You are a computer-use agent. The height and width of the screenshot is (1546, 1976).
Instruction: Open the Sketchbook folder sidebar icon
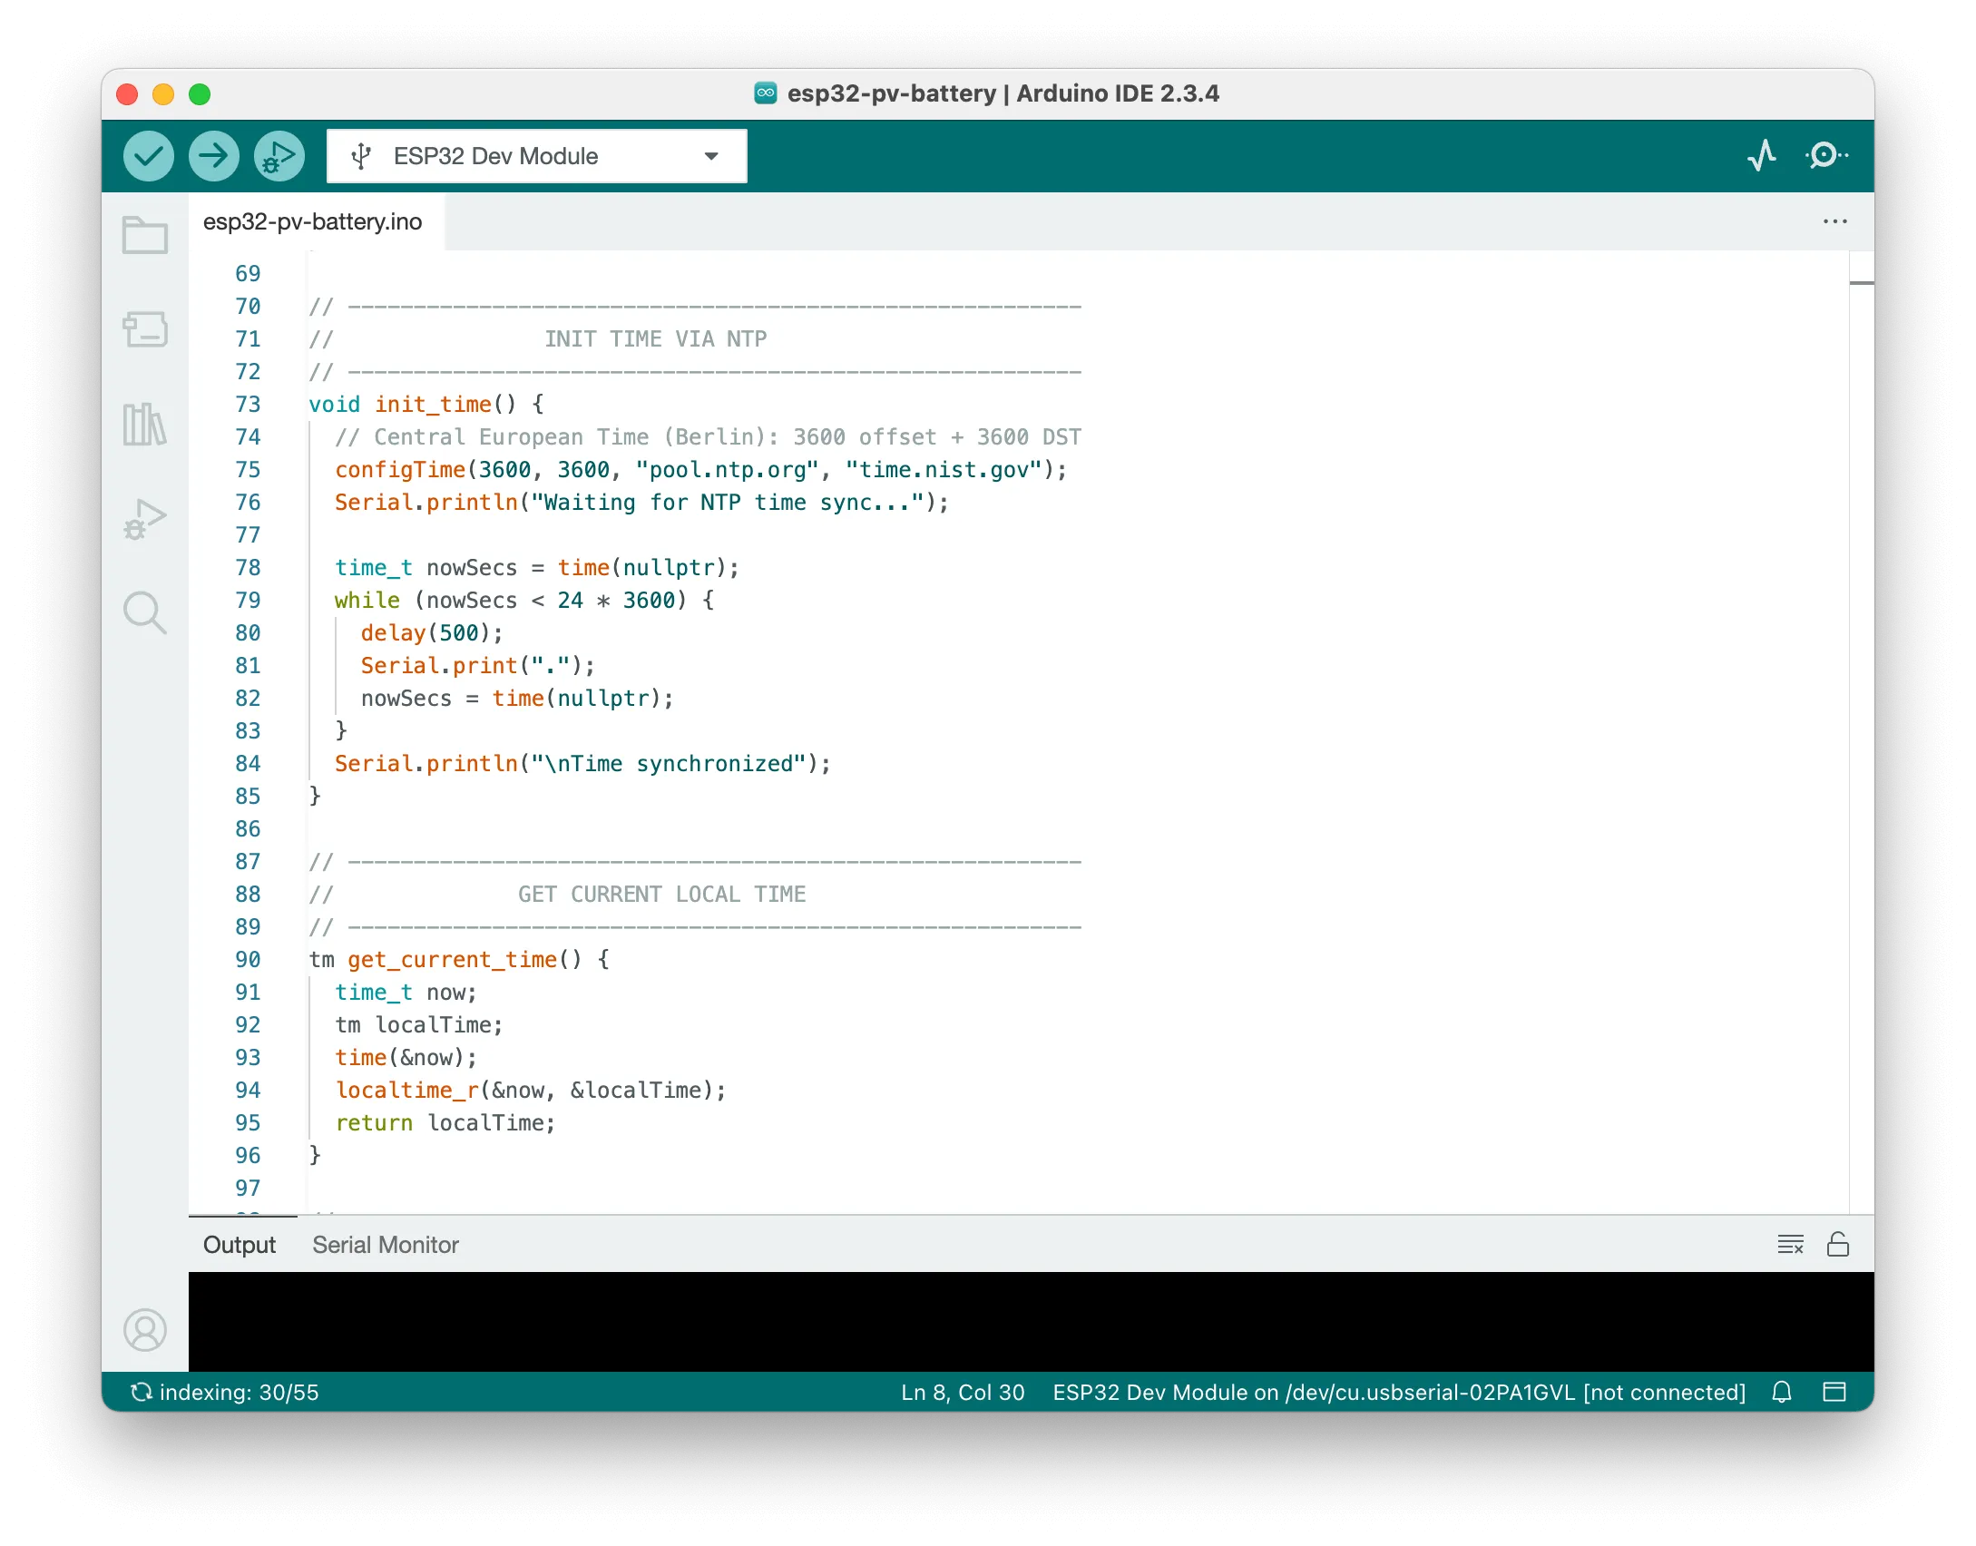(x=145, y=235)
